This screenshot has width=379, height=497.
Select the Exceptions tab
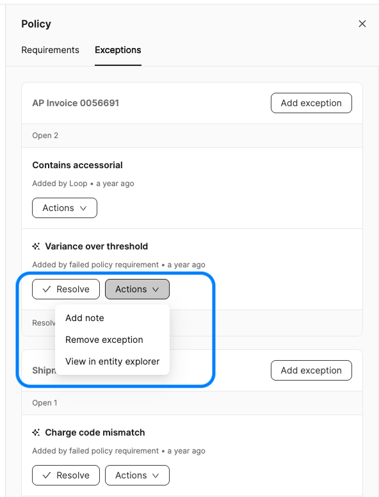(118, 50)
